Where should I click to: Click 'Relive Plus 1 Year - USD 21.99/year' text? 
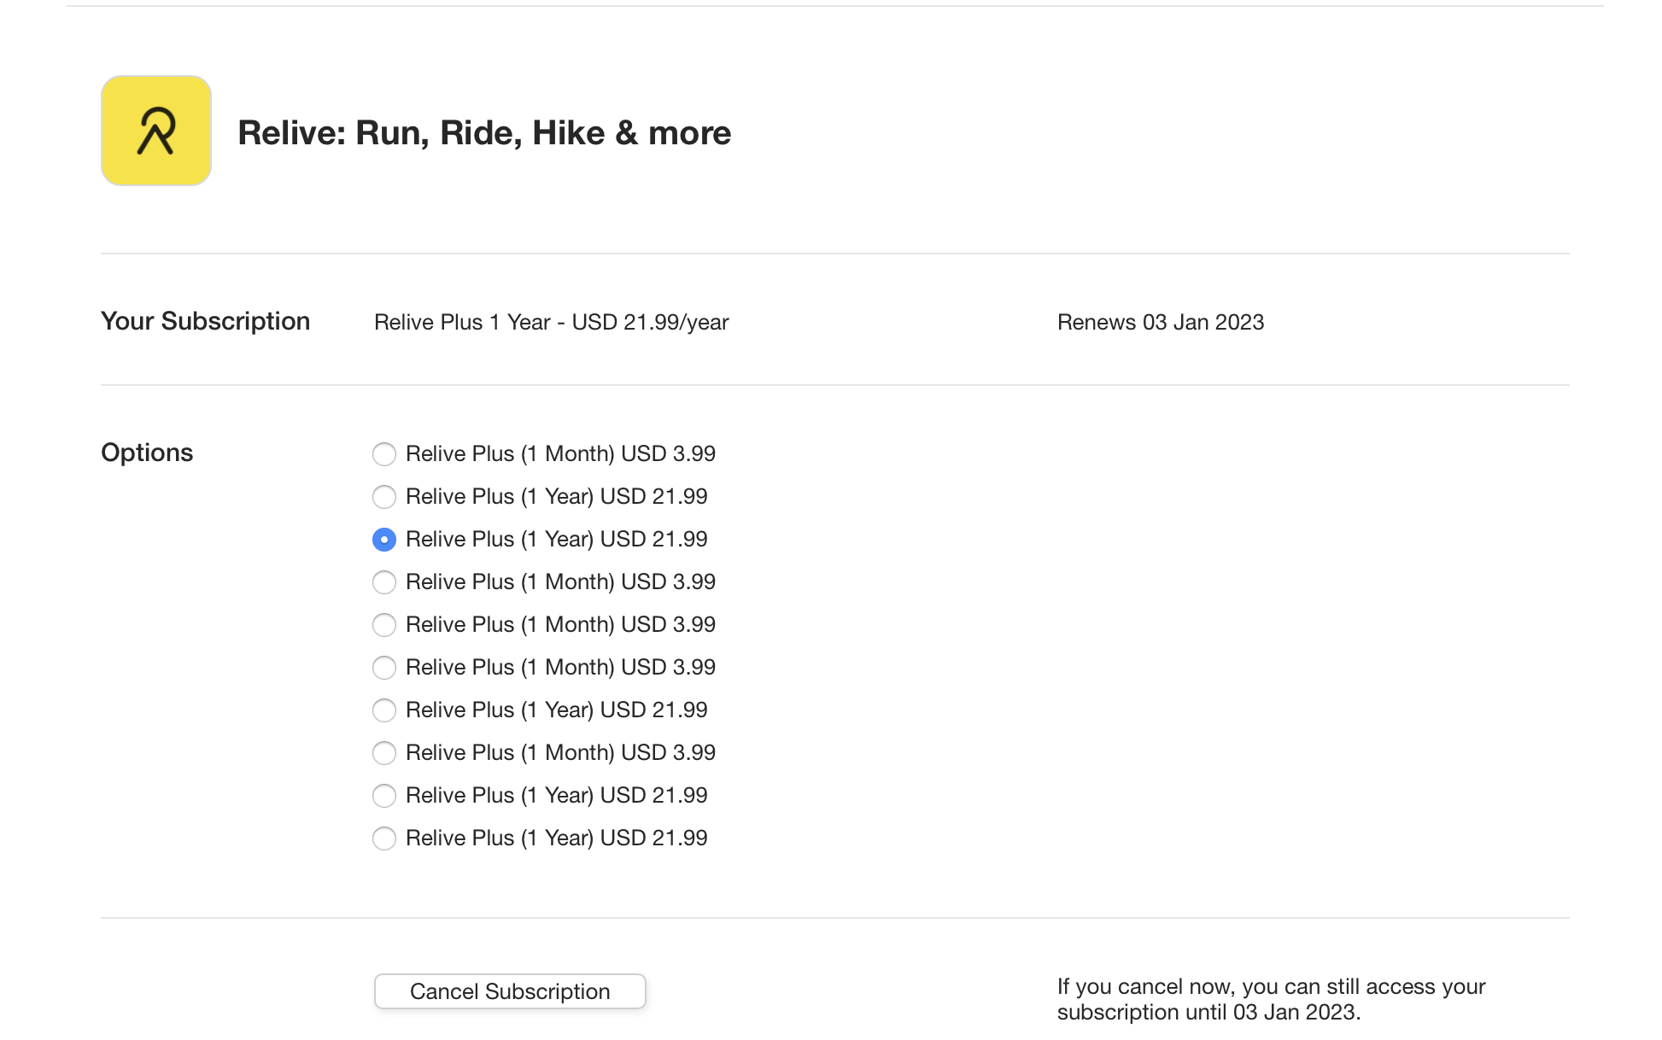click(551, 323)
